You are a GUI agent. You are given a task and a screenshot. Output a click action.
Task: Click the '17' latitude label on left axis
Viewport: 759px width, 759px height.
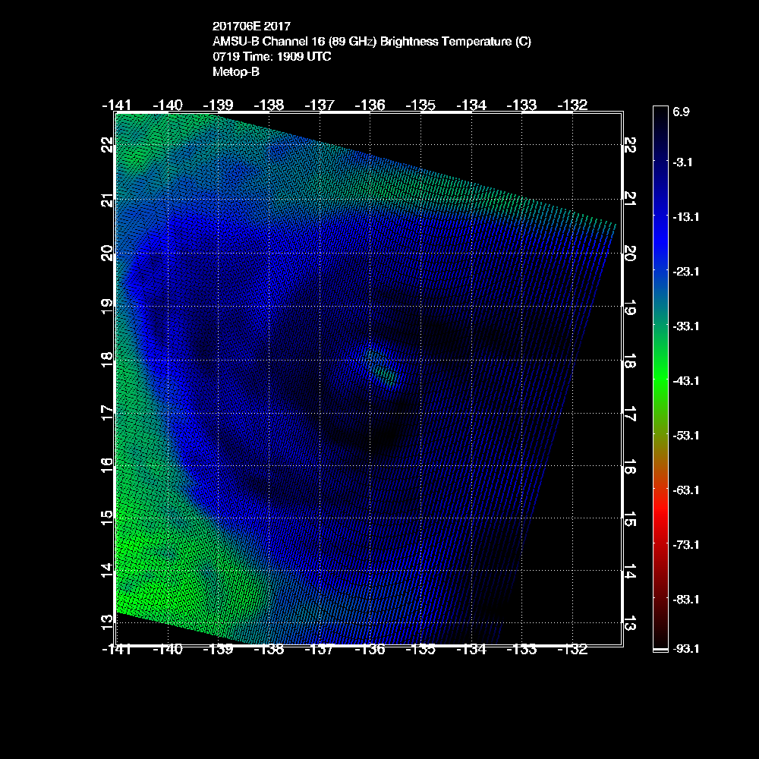[x=107, y=413]
